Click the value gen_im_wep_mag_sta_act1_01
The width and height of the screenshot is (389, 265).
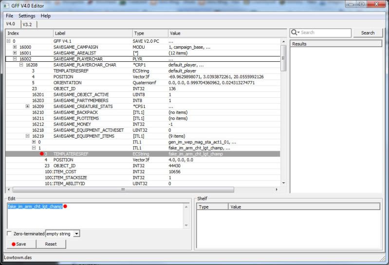202,142
